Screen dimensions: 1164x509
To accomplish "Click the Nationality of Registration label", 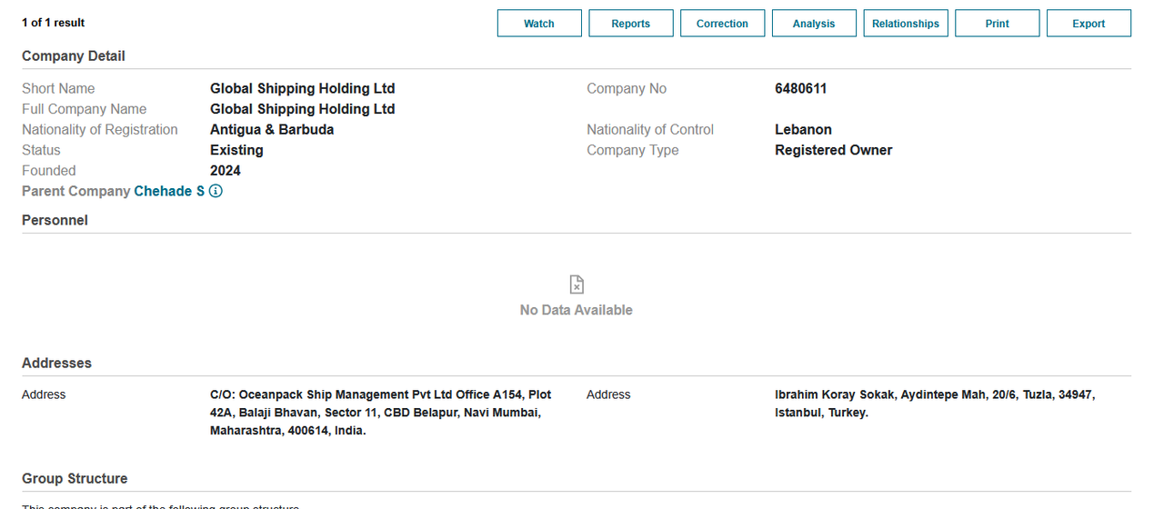I will click(x=100, y=129).
